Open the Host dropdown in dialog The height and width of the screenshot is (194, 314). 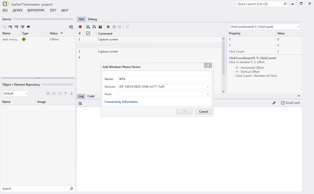coord(208,94)
